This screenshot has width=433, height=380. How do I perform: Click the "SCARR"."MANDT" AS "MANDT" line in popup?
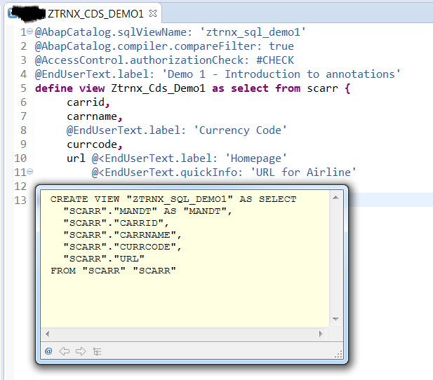click(x=147, y=211)
